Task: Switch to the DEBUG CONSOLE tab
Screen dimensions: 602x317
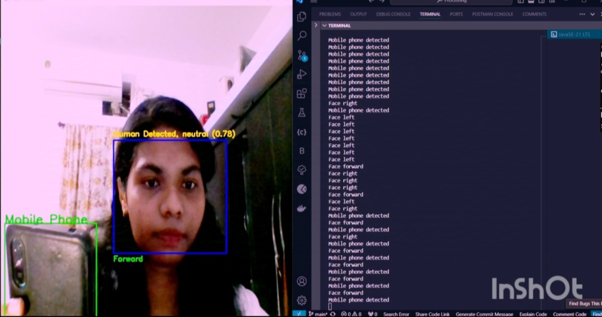Action: coord(393,15)
